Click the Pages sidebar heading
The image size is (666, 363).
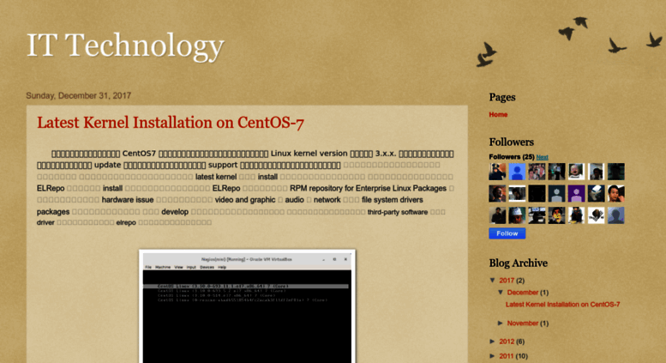pos(502,97)
